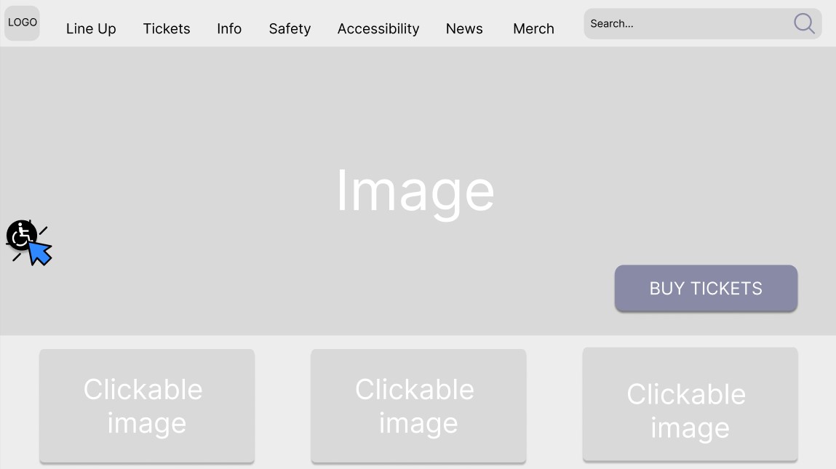Focus the Search... input field
This screenshot has height=469, width=836.
688,23
